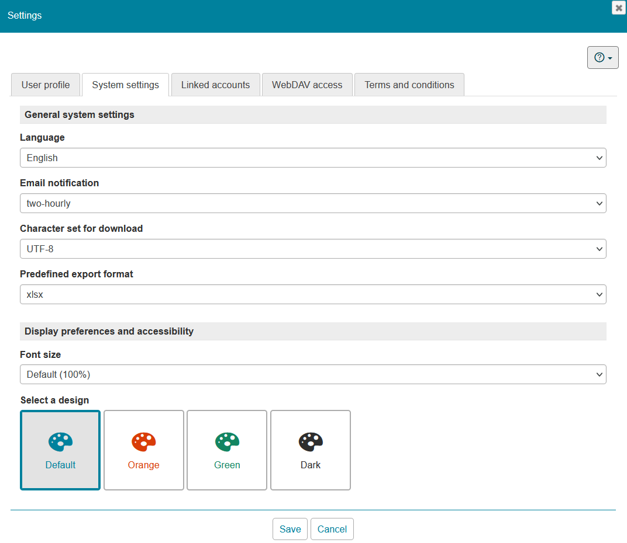Expand the Email notification dropdown
Viewport: 627px width, 543px height.
pyautogui.click(x=313, y=203)
